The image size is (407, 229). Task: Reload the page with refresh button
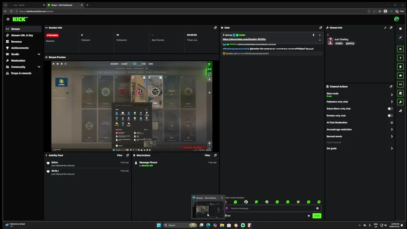[x=11, y=11]
